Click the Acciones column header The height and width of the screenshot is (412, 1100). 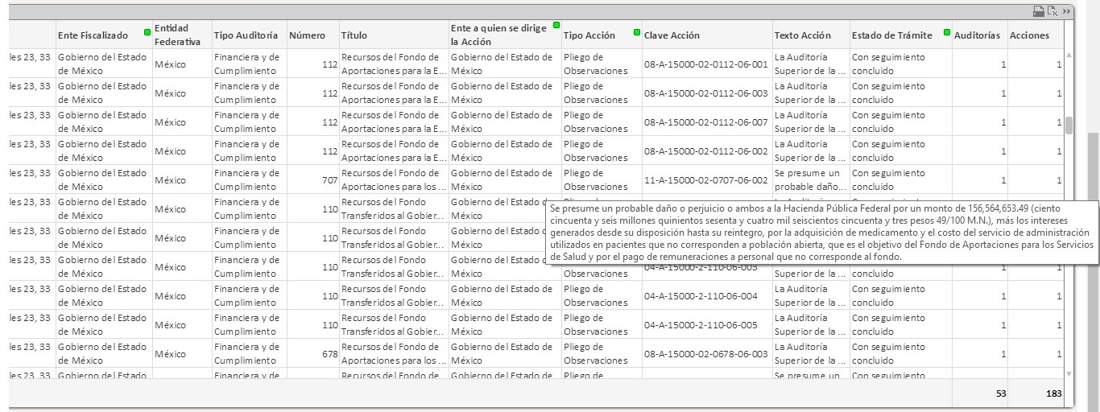1029,35
